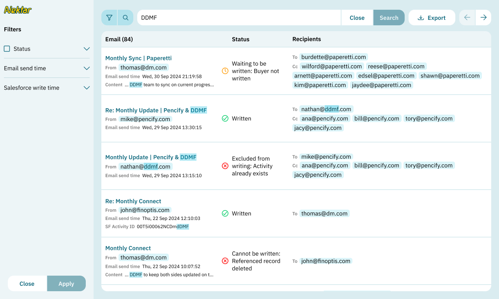The width and height of the screenshot is (499, 299).
Task: Click send time Wed, 29 Sep 2024 13:15:10
Action: click(x=172, y=176)
